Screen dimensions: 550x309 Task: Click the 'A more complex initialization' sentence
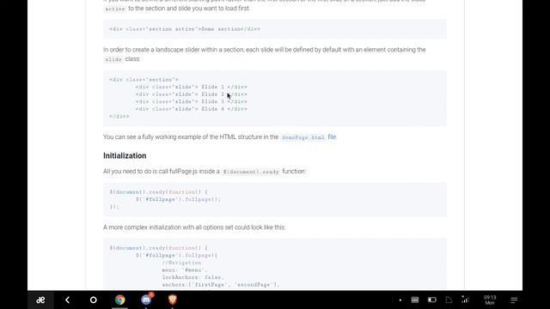pos(194,227)
